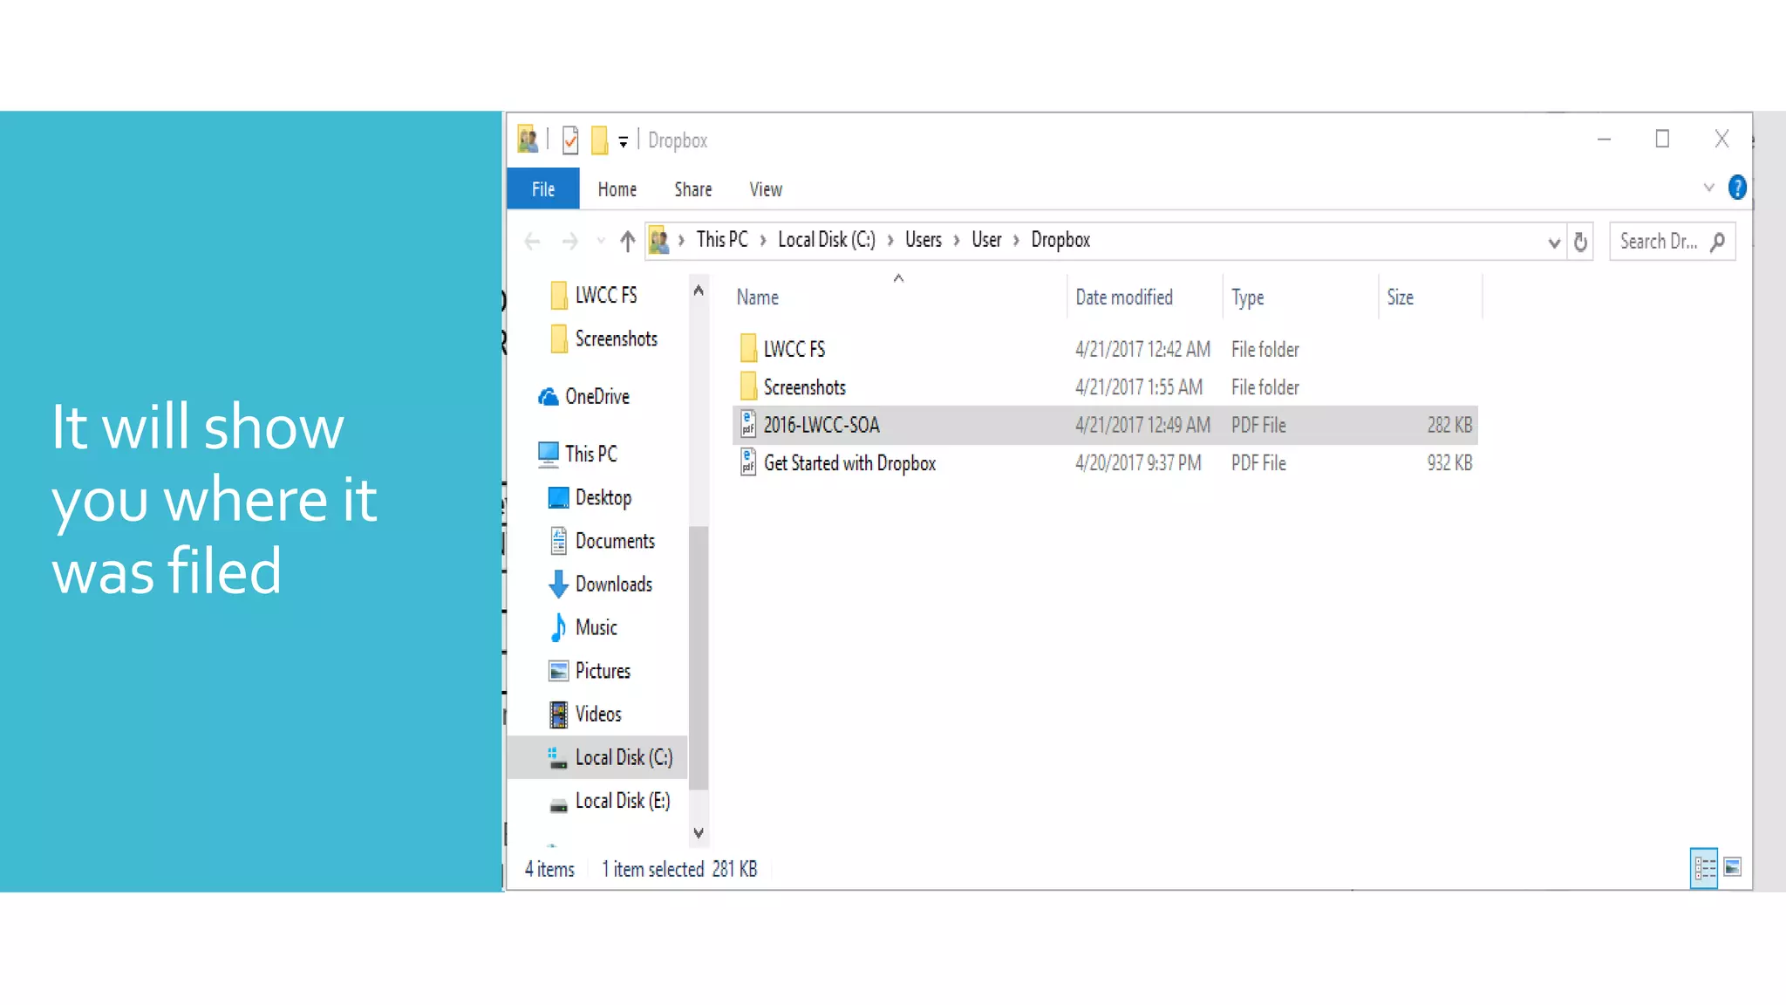This screenshot has height=1005, width=1786.
Task: Refresh the Dropbox folder view
Action: pyautogui.click(x=1580, y=242)
